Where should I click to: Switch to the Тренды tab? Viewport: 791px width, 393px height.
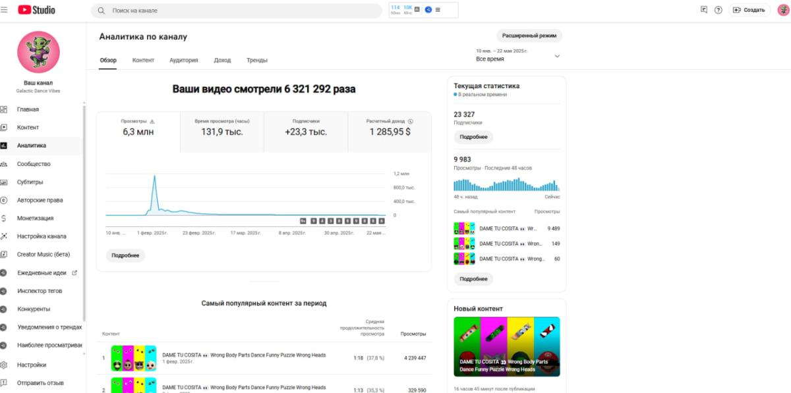(x=257, y=60)
